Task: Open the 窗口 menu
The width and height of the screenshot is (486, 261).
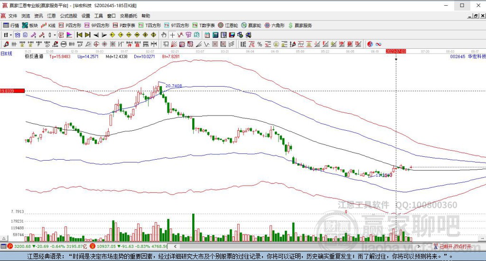Action: [x=111, y=16]
